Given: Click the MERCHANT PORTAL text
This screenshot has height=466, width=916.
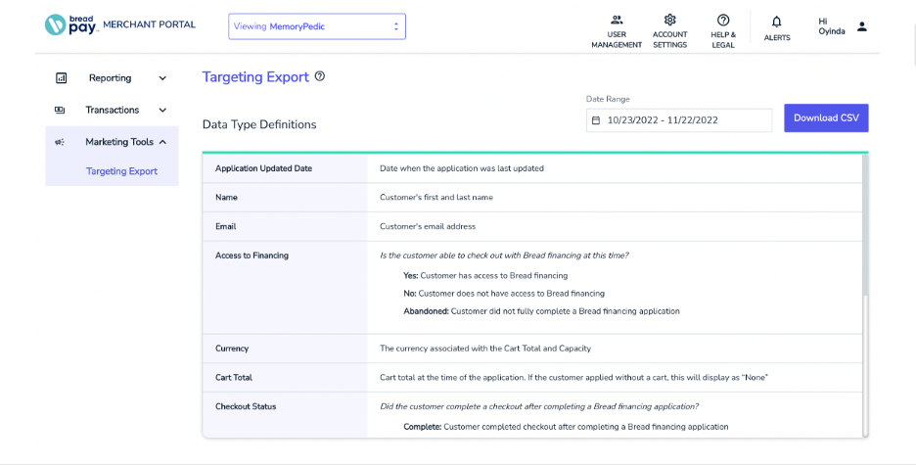Looking at the screenshot, I should [150, 24].
